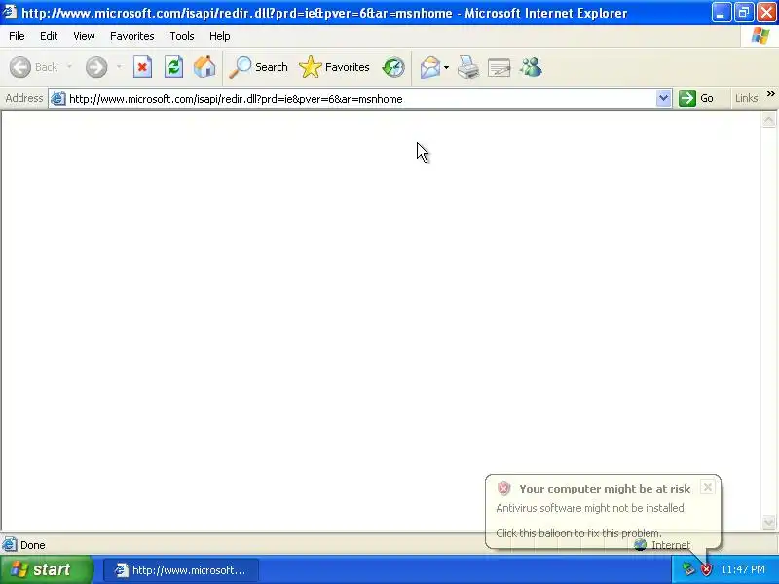The image size is (779, 584).
Task: Click the Done status bar text
Action: tap(33, 545)
